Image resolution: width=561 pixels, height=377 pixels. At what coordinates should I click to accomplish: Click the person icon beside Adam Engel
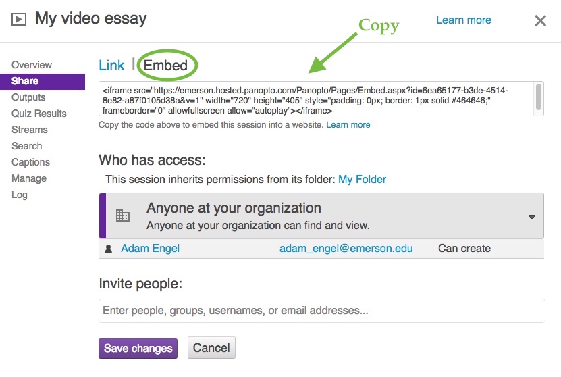coord(108,249)
